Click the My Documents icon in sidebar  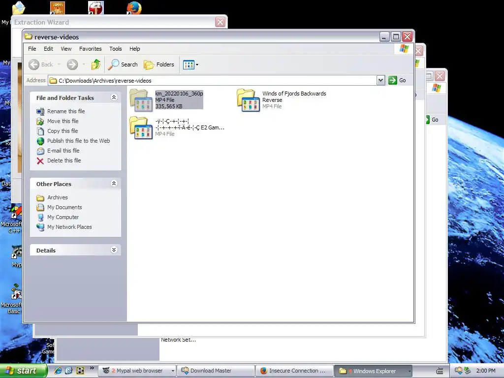pos(40,208)
